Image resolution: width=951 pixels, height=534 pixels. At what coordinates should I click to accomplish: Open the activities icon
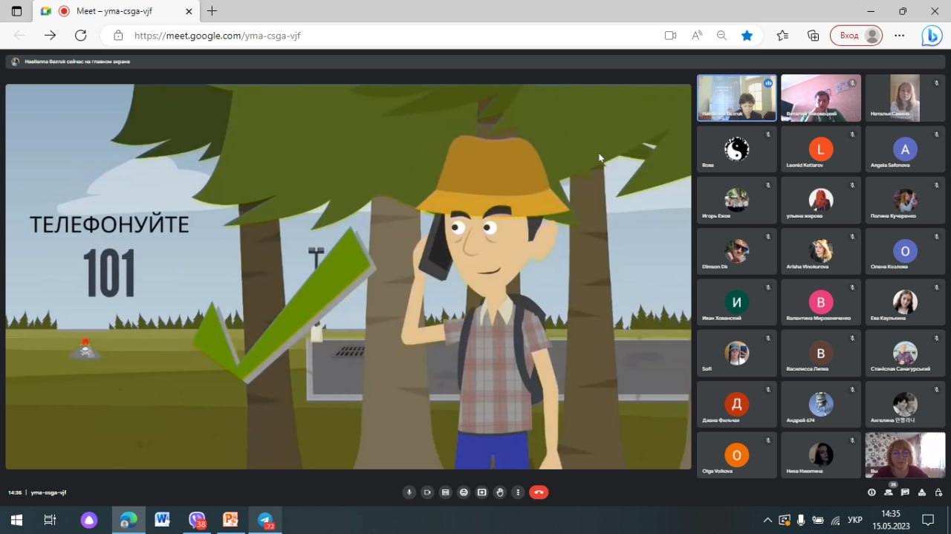(x=922, y=492)
